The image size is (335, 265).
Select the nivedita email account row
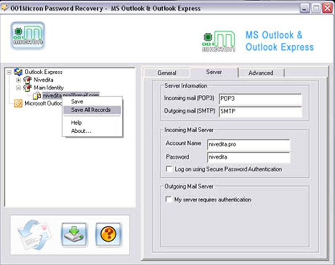(x=71, y=95)
